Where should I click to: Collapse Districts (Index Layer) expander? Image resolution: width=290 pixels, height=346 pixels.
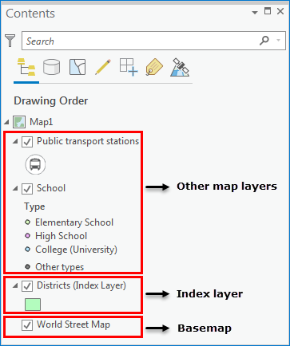click(15, 285)
